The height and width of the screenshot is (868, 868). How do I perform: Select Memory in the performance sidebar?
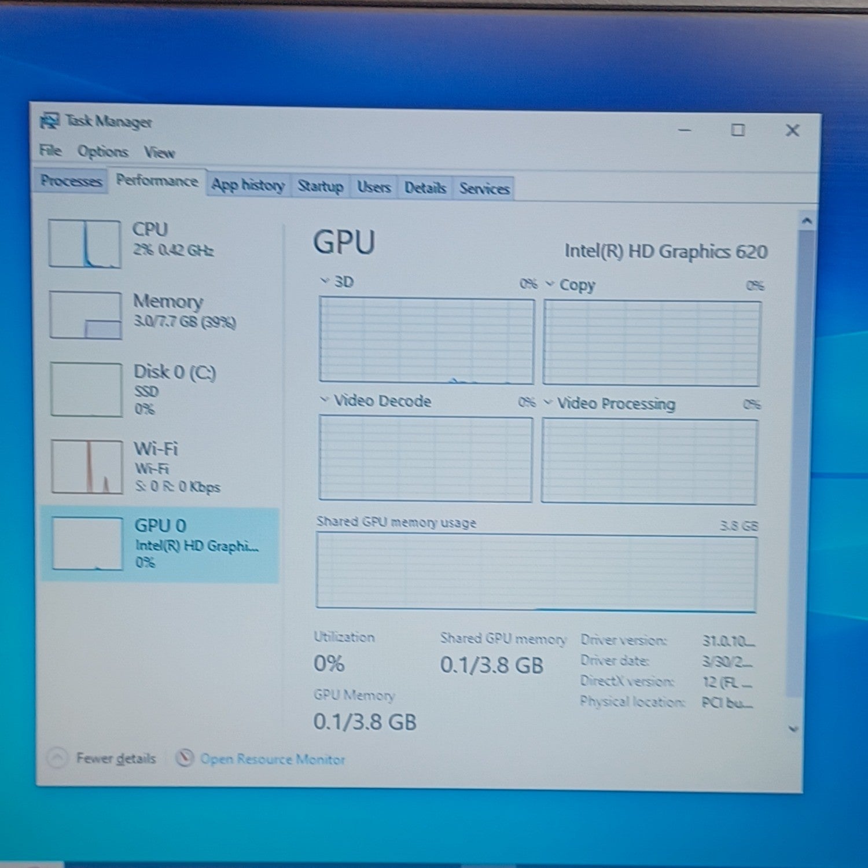point(160,315)
